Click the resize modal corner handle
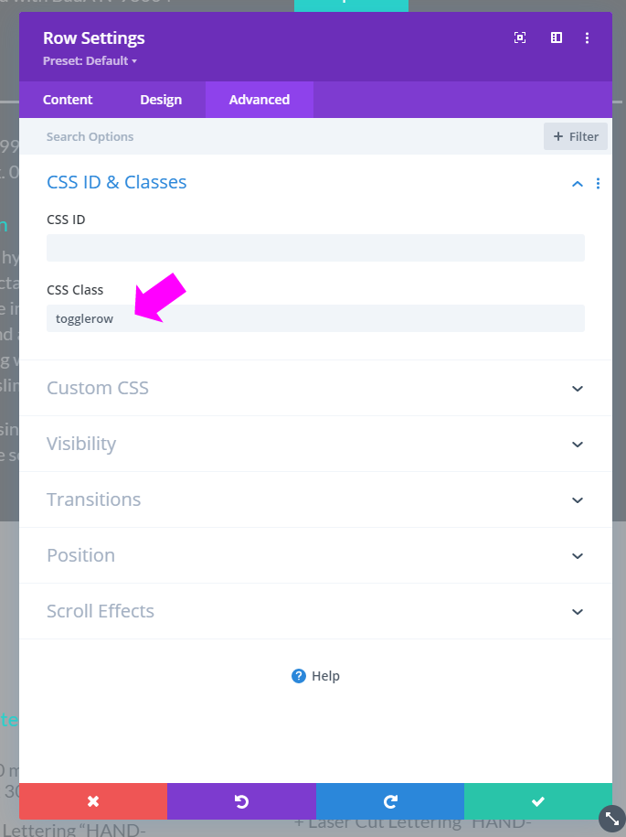This screenshot has width=626, height=837. pos(612,819)
